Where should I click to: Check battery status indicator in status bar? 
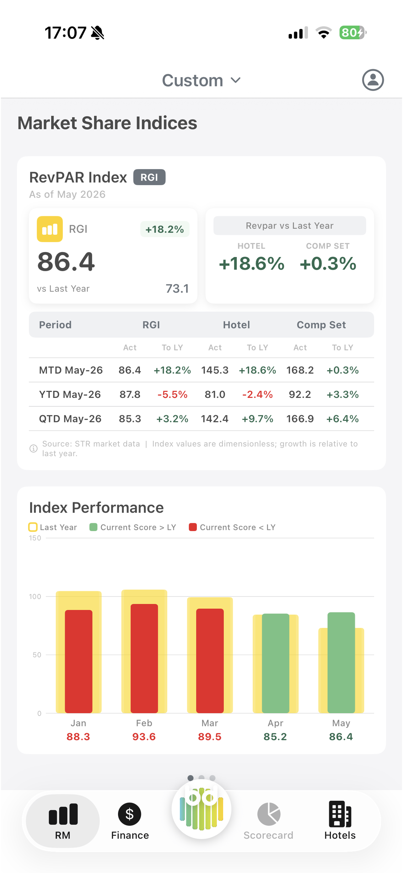pos(352,33)
